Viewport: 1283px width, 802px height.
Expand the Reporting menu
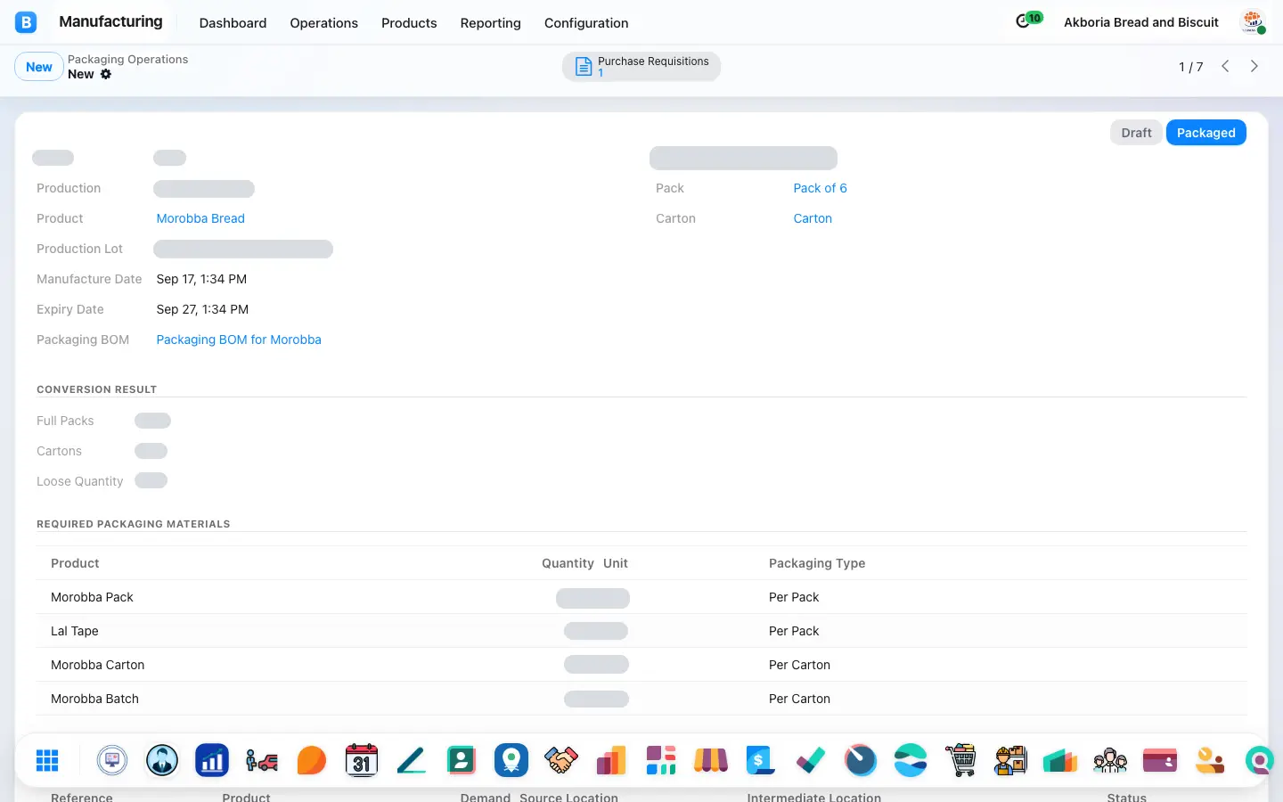click(490, 23)
